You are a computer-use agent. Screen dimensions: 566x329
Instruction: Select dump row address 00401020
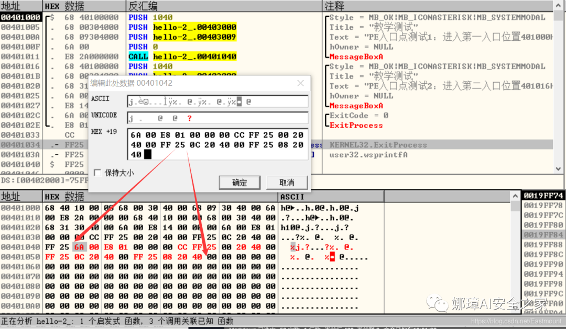pyautogui.click(x=20, y=228)
